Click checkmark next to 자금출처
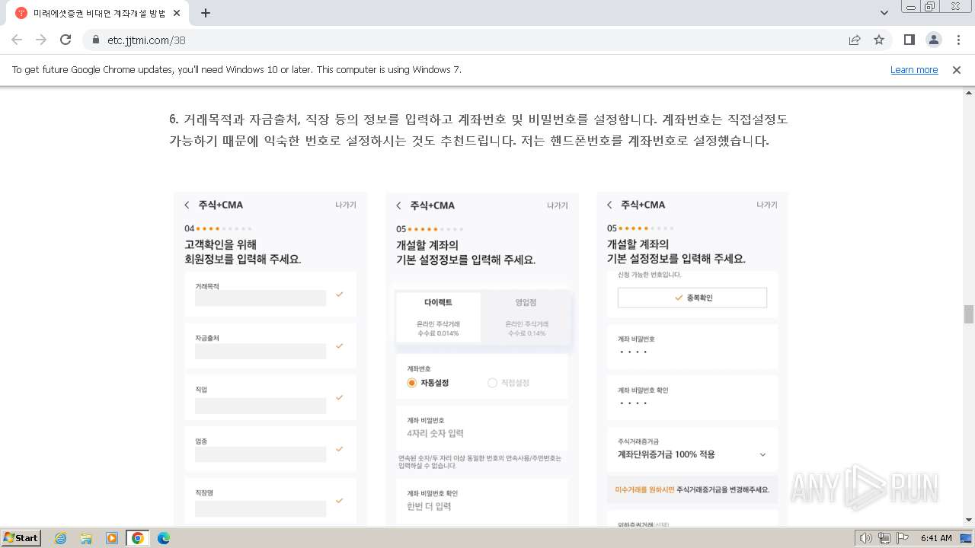The width and height of the screenshot is (975, 548). 340,346
